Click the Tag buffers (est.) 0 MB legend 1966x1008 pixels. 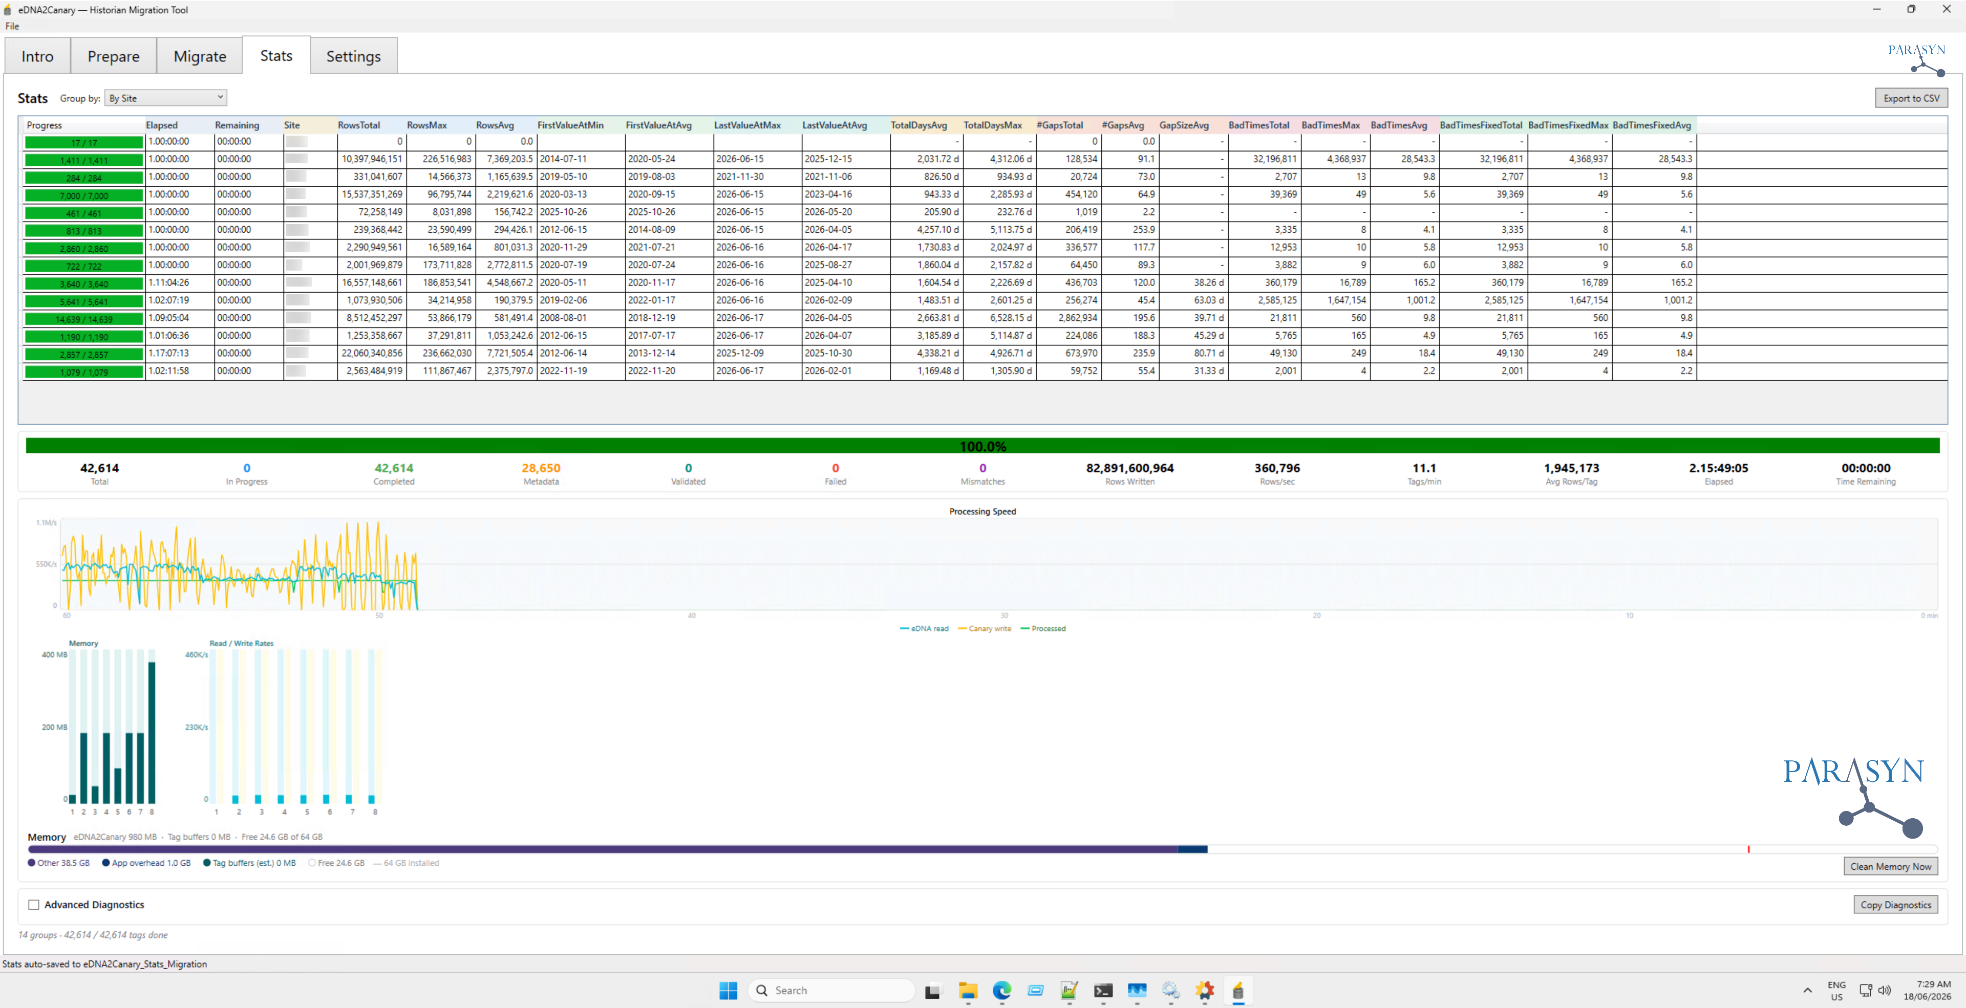pyautogui.click(x=249, y=862)
